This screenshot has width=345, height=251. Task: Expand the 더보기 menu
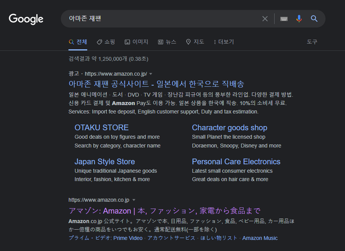tap(224, 42)
